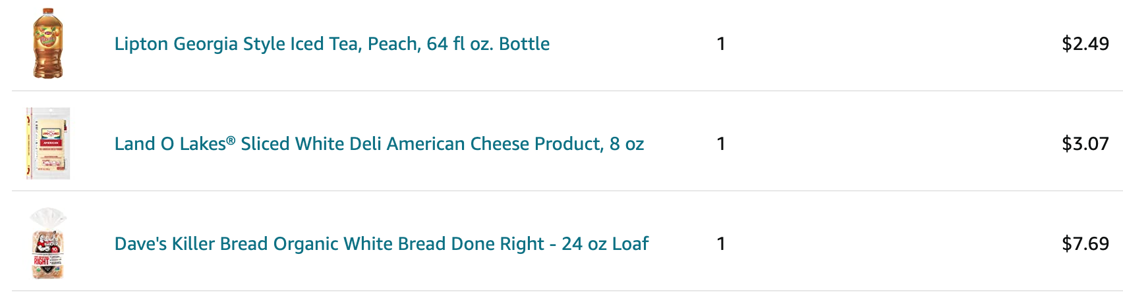Screen dimensions: 1123x296
Task: Click the $2.49 price
Action: (1085, 43)
